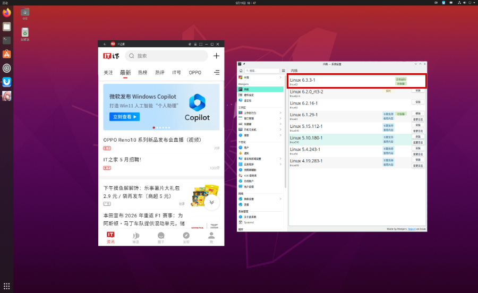Open the 圈子 bottom navigation icon
478x293 pixels.
161,238
